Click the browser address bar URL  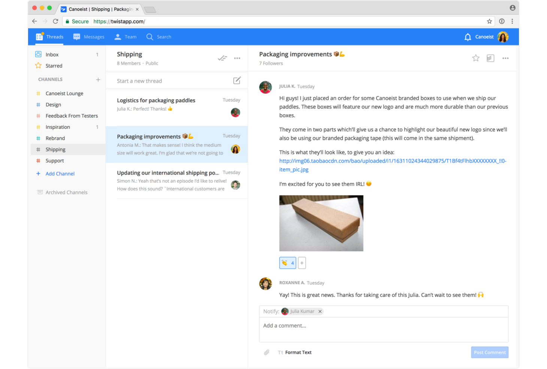pyautogui.click(x=119, y=21)
